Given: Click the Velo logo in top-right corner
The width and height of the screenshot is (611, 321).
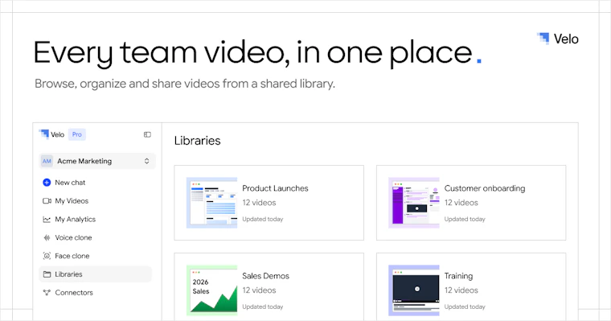Looking at the screenshot, I should coord(558,39).
